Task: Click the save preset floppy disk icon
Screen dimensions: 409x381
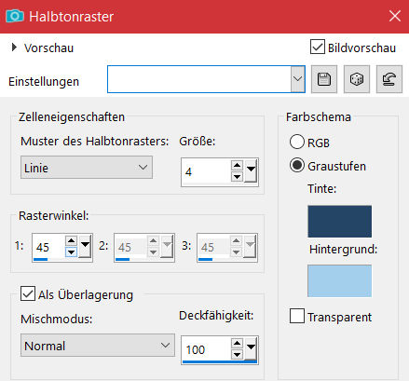Action: [324, 79]
